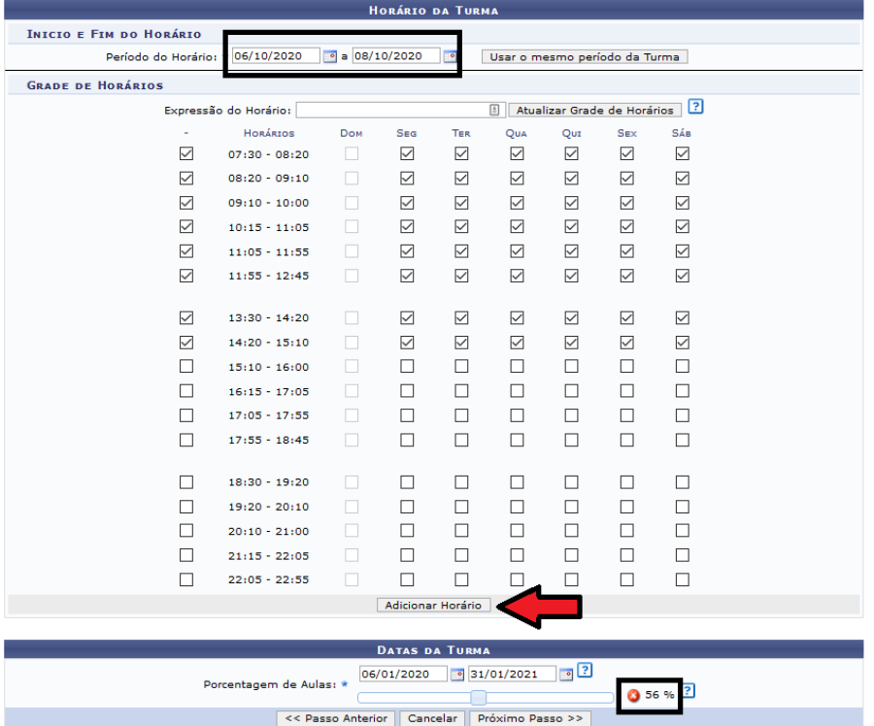The height and width of the screenshot is (726, 874).
Task: Click the Porcentagem de Aulas slider handle
Action: [x=478, y=697]
